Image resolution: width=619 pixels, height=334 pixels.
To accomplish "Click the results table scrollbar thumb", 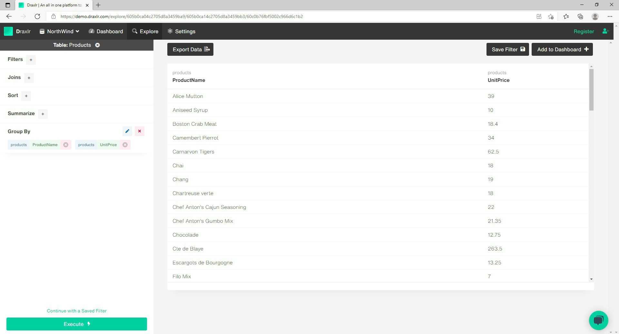I will click(591, 90).
